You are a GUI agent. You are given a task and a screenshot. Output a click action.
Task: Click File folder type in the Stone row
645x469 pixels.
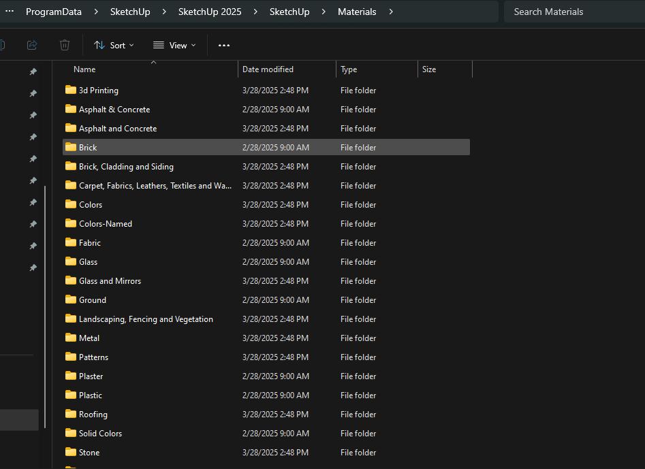[358, 452]
